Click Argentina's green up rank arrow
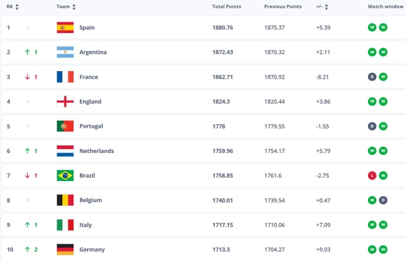This screenshot has width=406, height=261. pos(27,52)
